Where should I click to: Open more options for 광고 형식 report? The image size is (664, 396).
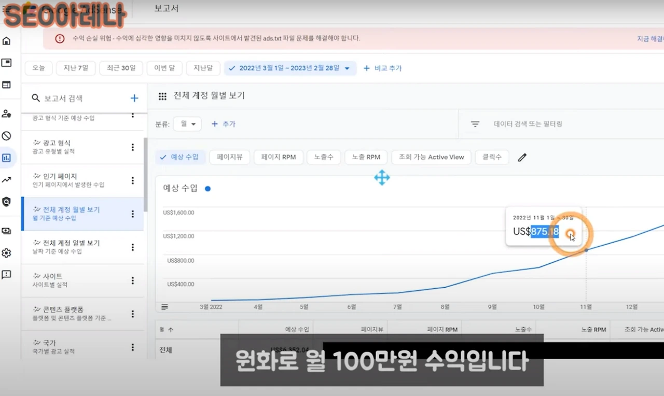point(133,147)
